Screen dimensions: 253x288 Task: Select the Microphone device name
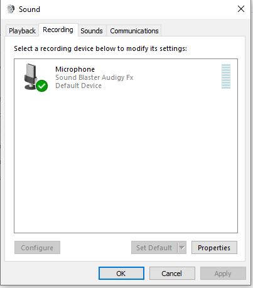click(75, 69)
